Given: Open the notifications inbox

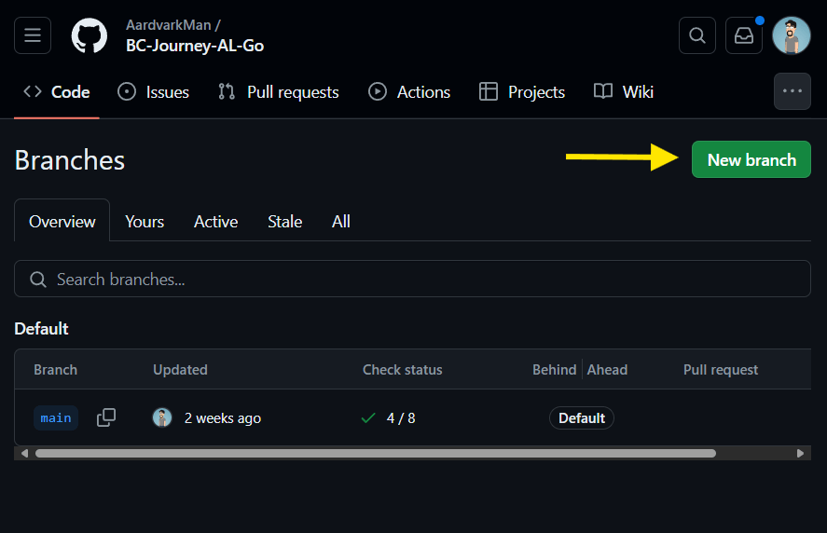Looking at the screenshot, I should tap(744, 35).
